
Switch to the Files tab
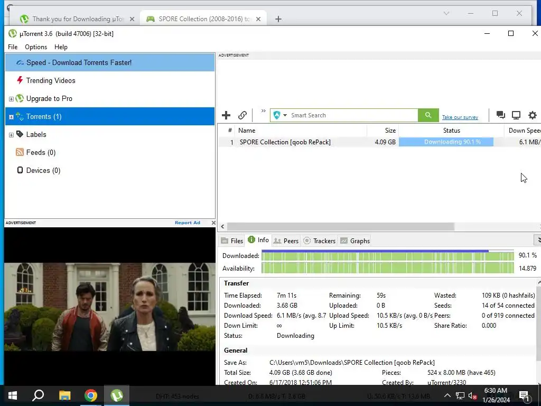coord(232,241)
